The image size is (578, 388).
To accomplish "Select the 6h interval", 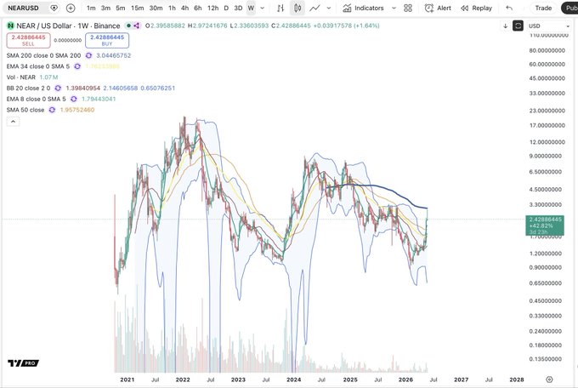I will (x=198, y=8).
